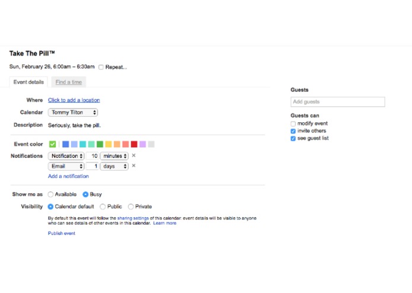Open the minutes unit dropdown
Image resolution: width=412 pixels, height=293 pixels.
click(114, 156)
